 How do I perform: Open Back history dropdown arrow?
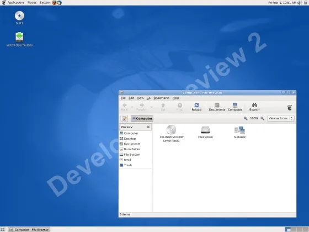tap(132, 107)
